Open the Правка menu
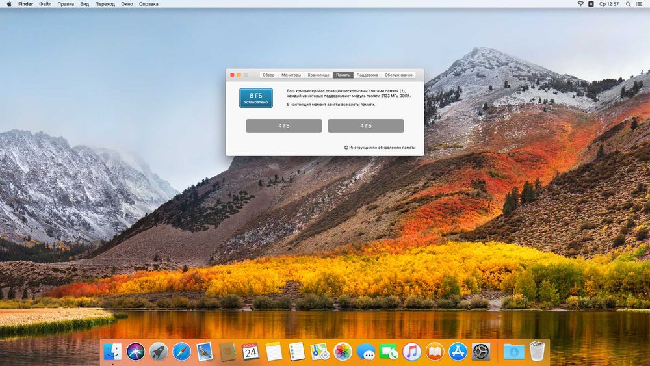Image resolution: width=650 pixels, height=366 pixels. click(66, 4)
